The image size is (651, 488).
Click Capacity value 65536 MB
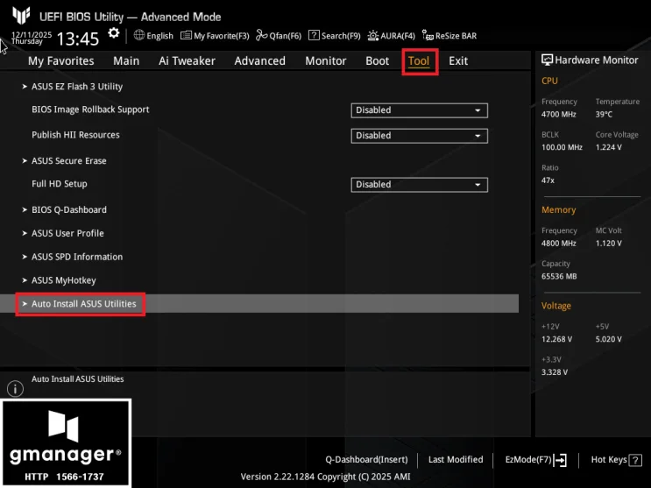click(x=559, y=276)
